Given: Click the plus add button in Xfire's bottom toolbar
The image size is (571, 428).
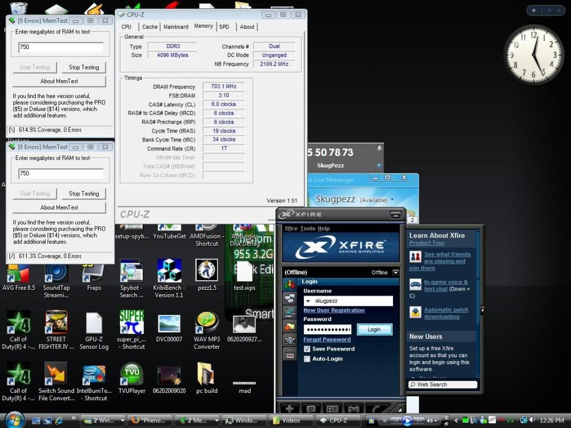Looking at the screenshot, I should coord(289,408).
